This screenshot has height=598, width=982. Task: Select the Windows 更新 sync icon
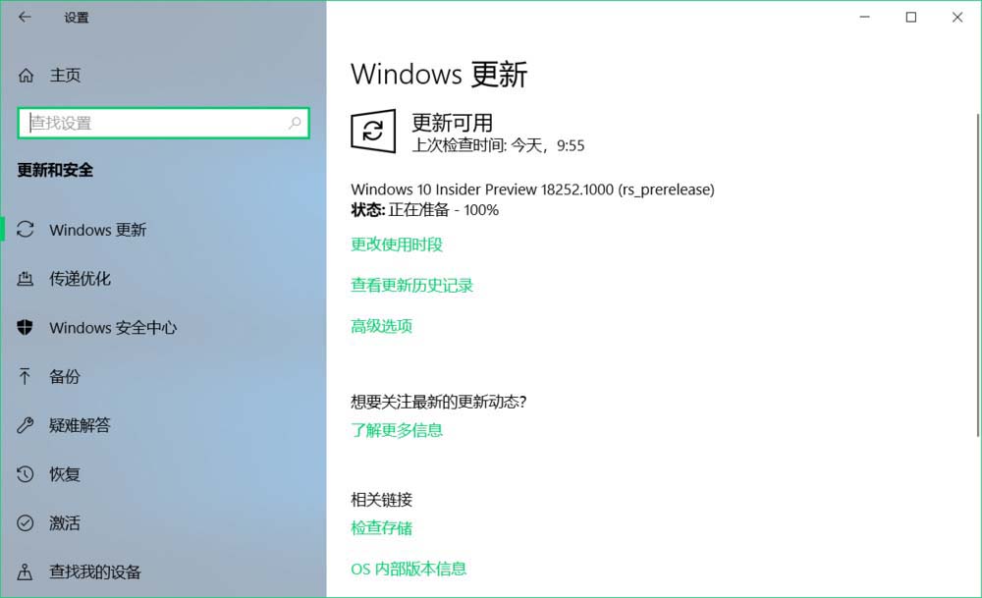tap(26, 229)
